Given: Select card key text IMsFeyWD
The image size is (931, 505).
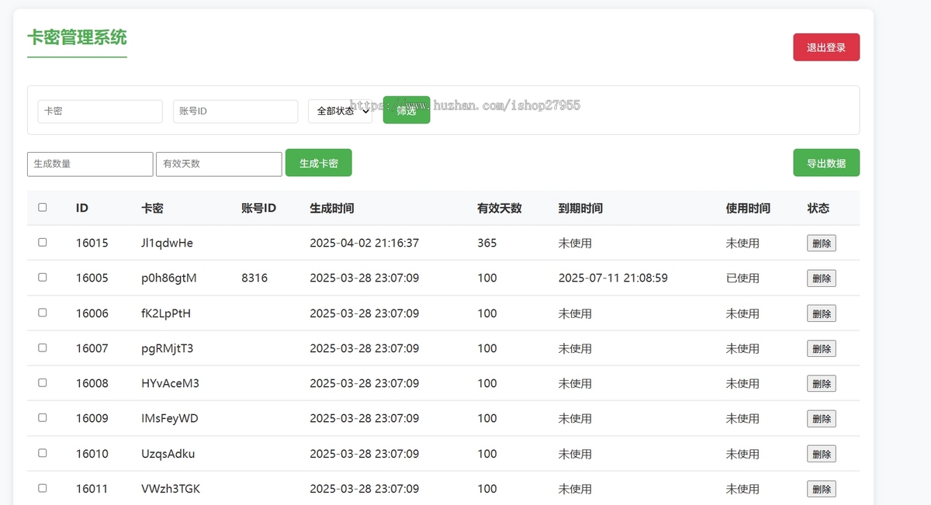Looking at the screenshot, I should 170,418.
